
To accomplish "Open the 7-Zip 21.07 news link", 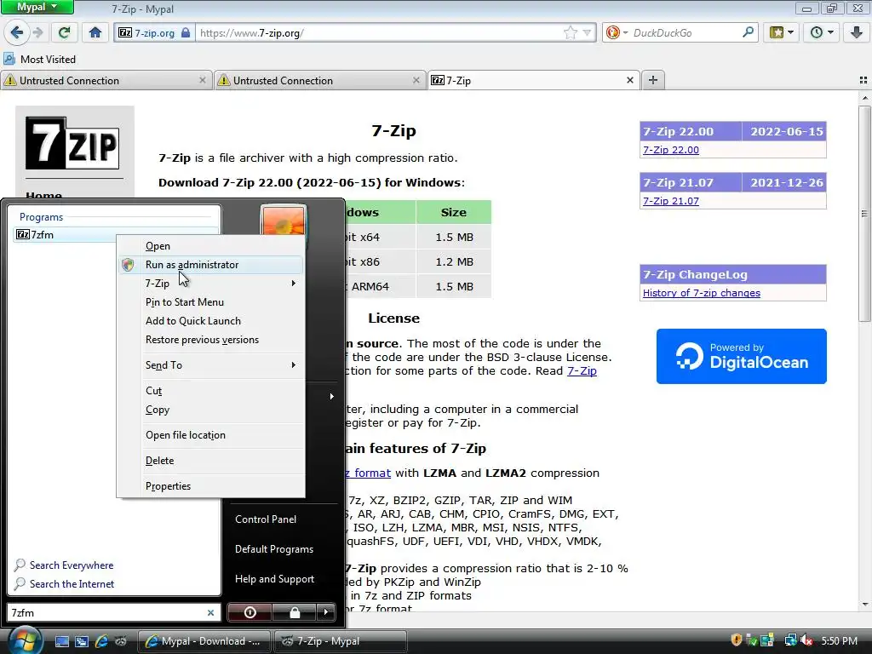I will click(671, 201).
